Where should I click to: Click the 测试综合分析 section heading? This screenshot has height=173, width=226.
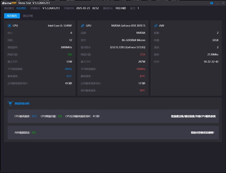[22, 104]
